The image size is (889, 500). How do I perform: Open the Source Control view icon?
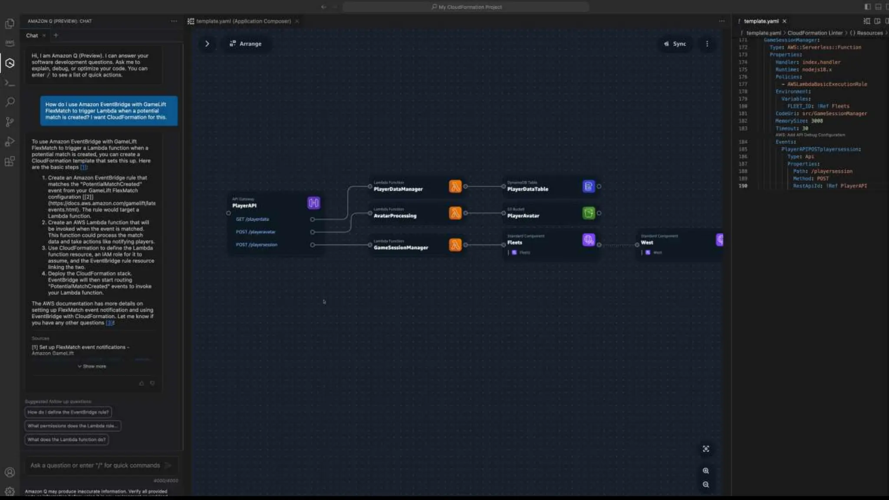pos(10,122)
